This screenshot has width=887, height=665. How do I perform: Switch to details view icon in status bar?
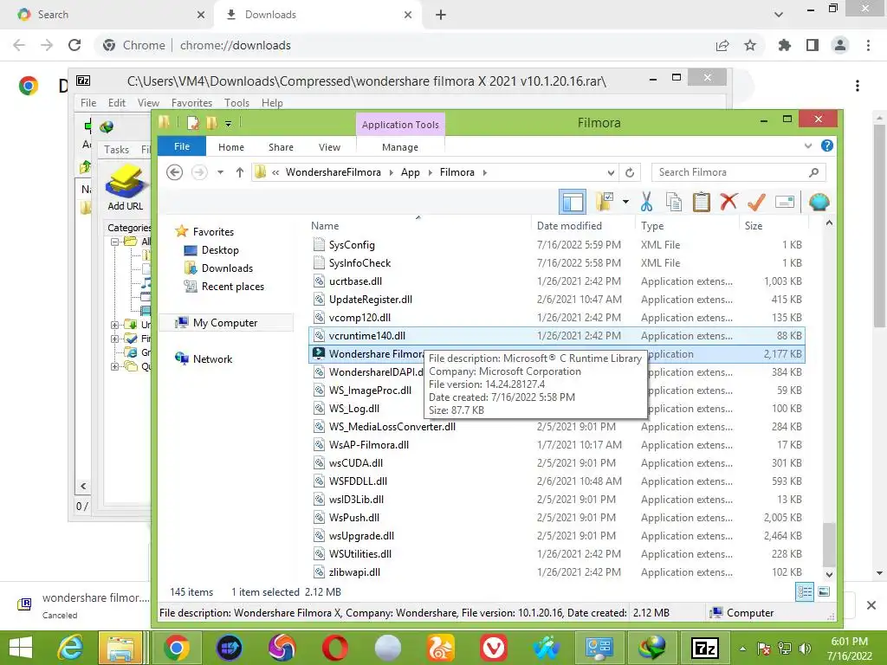click(805, 592)
